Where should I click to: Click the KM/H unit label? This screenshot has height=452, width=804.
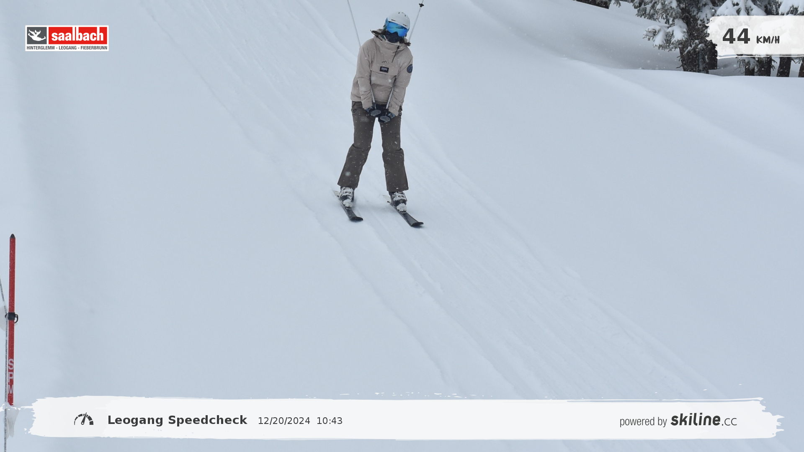point(768,40)
